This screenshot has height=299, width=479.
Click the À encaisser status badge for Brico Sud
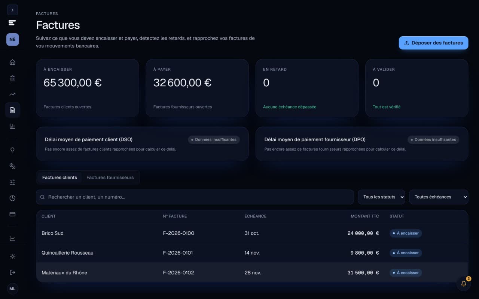click(x=406, y=233)
